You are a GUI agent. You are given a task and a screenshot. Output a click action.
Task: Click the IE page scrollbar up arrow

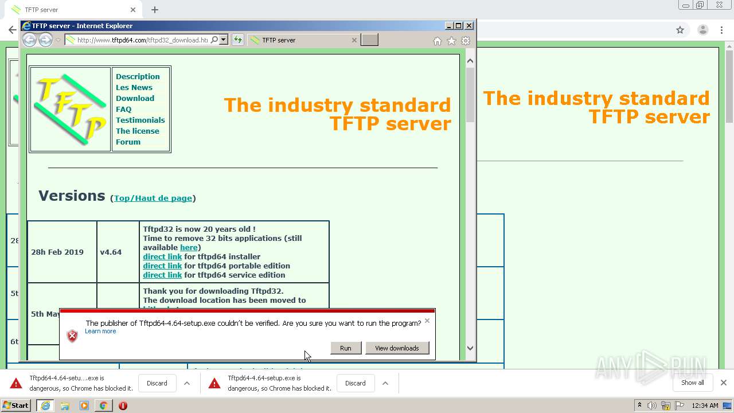point(470,61)
